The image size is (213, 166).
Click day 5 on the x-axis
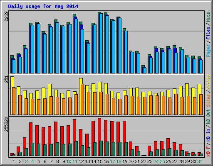click(39, 161)
